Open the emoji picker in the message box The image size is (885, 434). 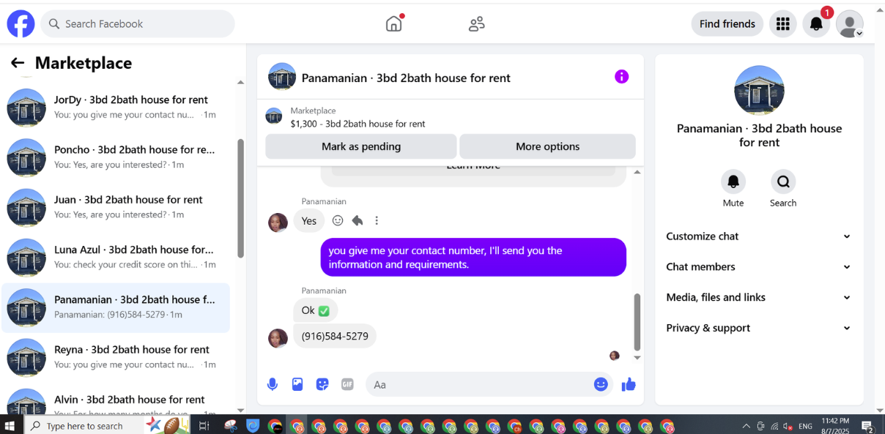tap(601, 384)
